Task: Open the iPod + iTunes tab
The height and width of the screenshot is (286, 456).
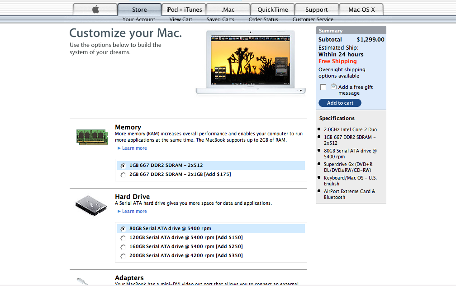Action: click(x=184, y=9)
